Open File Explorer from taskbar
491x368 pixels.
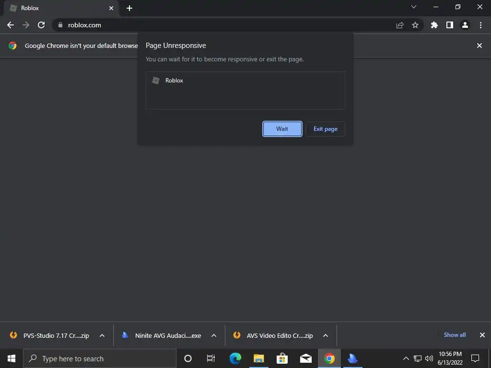coord(258,358)
